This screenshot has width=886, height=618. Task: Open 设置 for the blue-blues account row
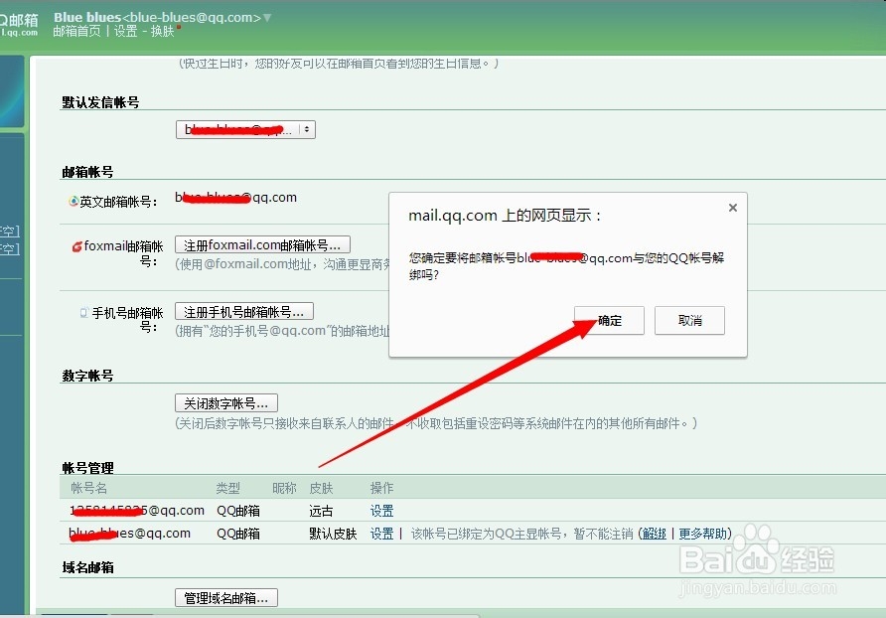(x=381, y=534)
